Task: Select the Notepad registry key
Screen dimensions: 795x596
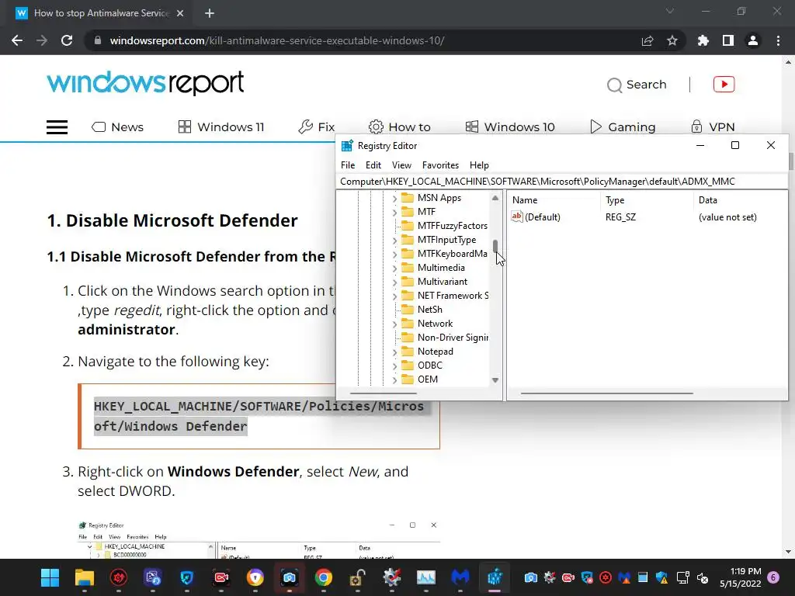Action: [x=435, y=352]
